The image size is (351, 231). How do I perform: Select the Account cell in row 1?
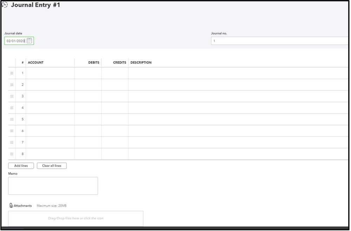(50, 73)
